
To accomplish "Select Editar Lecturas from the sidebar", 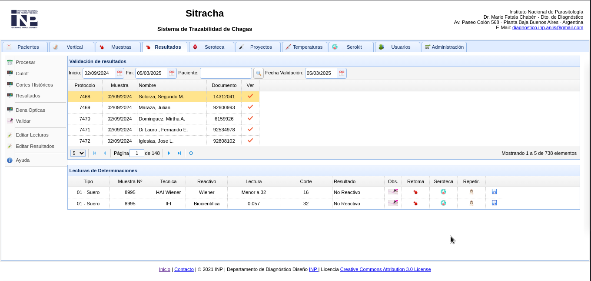I will tap(32, 135).
